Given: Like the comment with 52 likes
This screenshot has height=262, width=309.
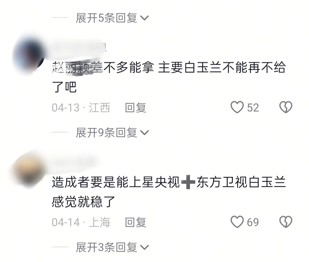Looking at the screenshot, I should tap(237, 107).
